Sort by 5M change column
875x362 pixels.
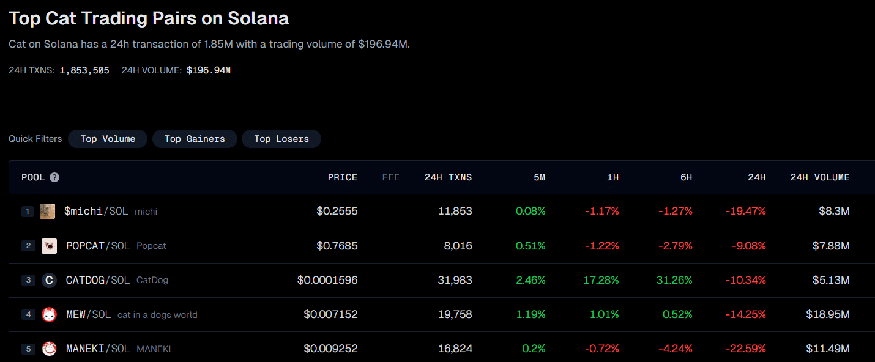538,177
